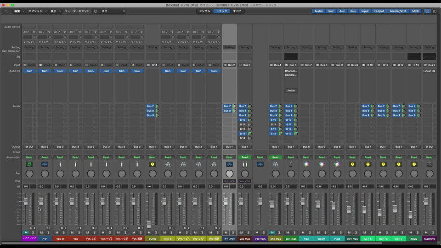Switch mixer view to すべて
The height and width of the screenshot is (248, 441).
[237, 11]
